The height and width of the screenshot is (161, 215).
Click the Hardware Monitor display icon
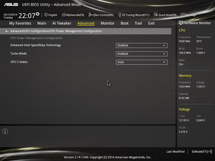pyautogui.click(x=181, y=23)
